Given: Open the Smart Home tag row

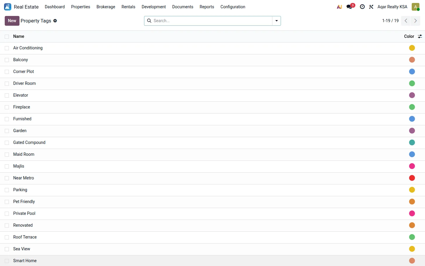Looking at the screenshot, I should (x=212, y=261).
